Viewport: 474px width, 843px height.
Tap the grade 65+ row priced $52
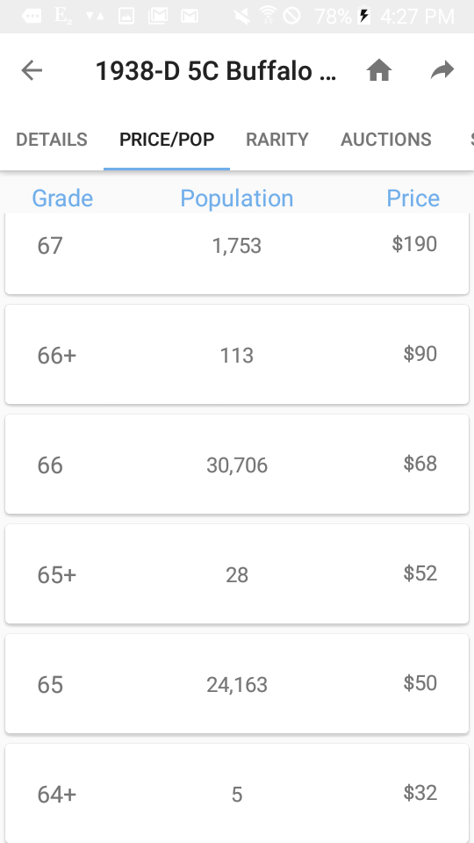237,573
